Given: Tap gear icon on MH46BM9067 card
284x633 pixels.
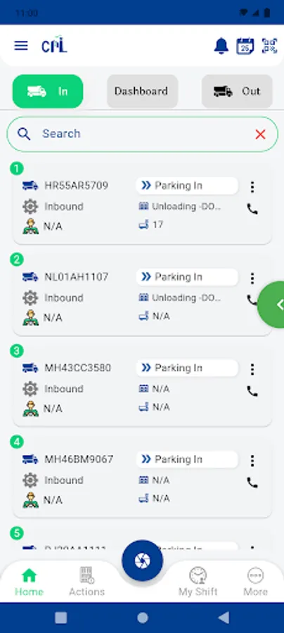Looking at the screenshot, I should [30, 480].
